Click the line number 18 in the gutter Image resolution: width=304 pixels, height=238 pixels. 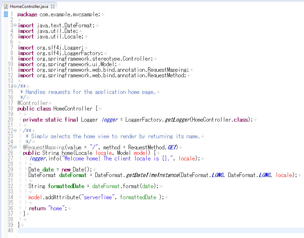point(10,108)
